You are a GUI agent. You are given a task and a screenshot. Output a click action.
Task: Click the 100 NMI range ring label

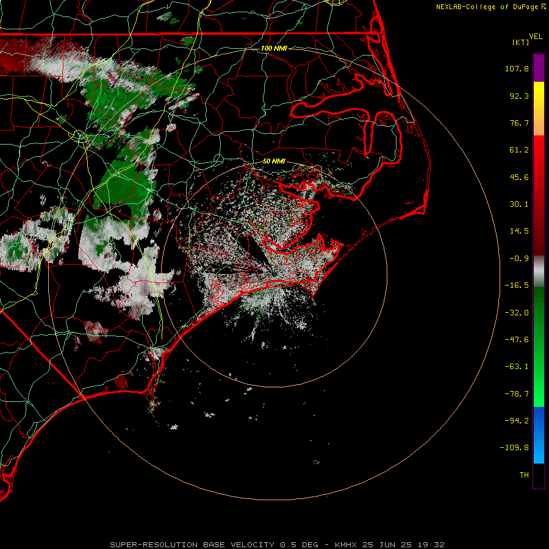pyautogui.click(x=274, y=48)
